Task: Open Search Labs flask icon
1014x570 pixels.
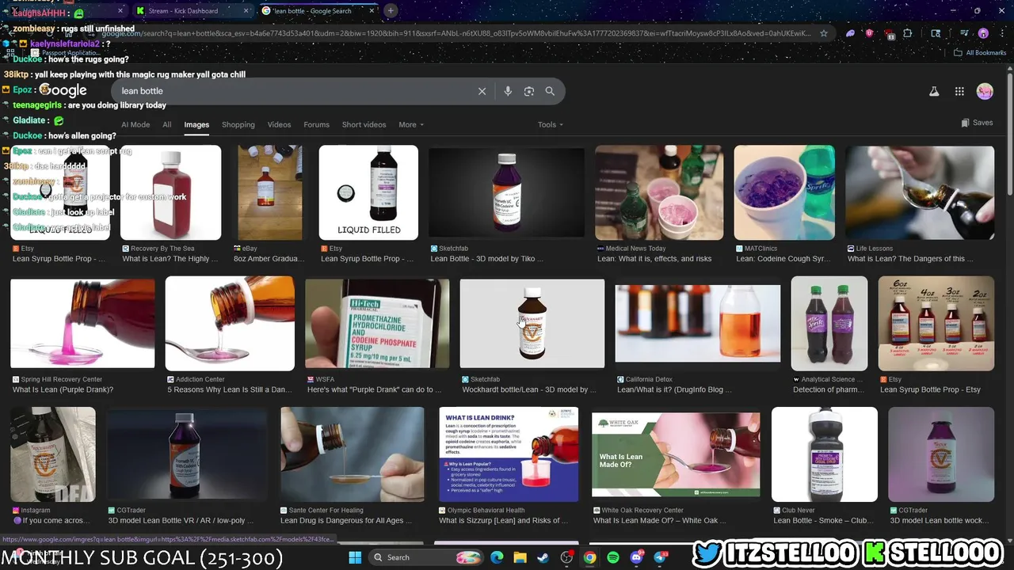Action: click(x=934, y=91)
